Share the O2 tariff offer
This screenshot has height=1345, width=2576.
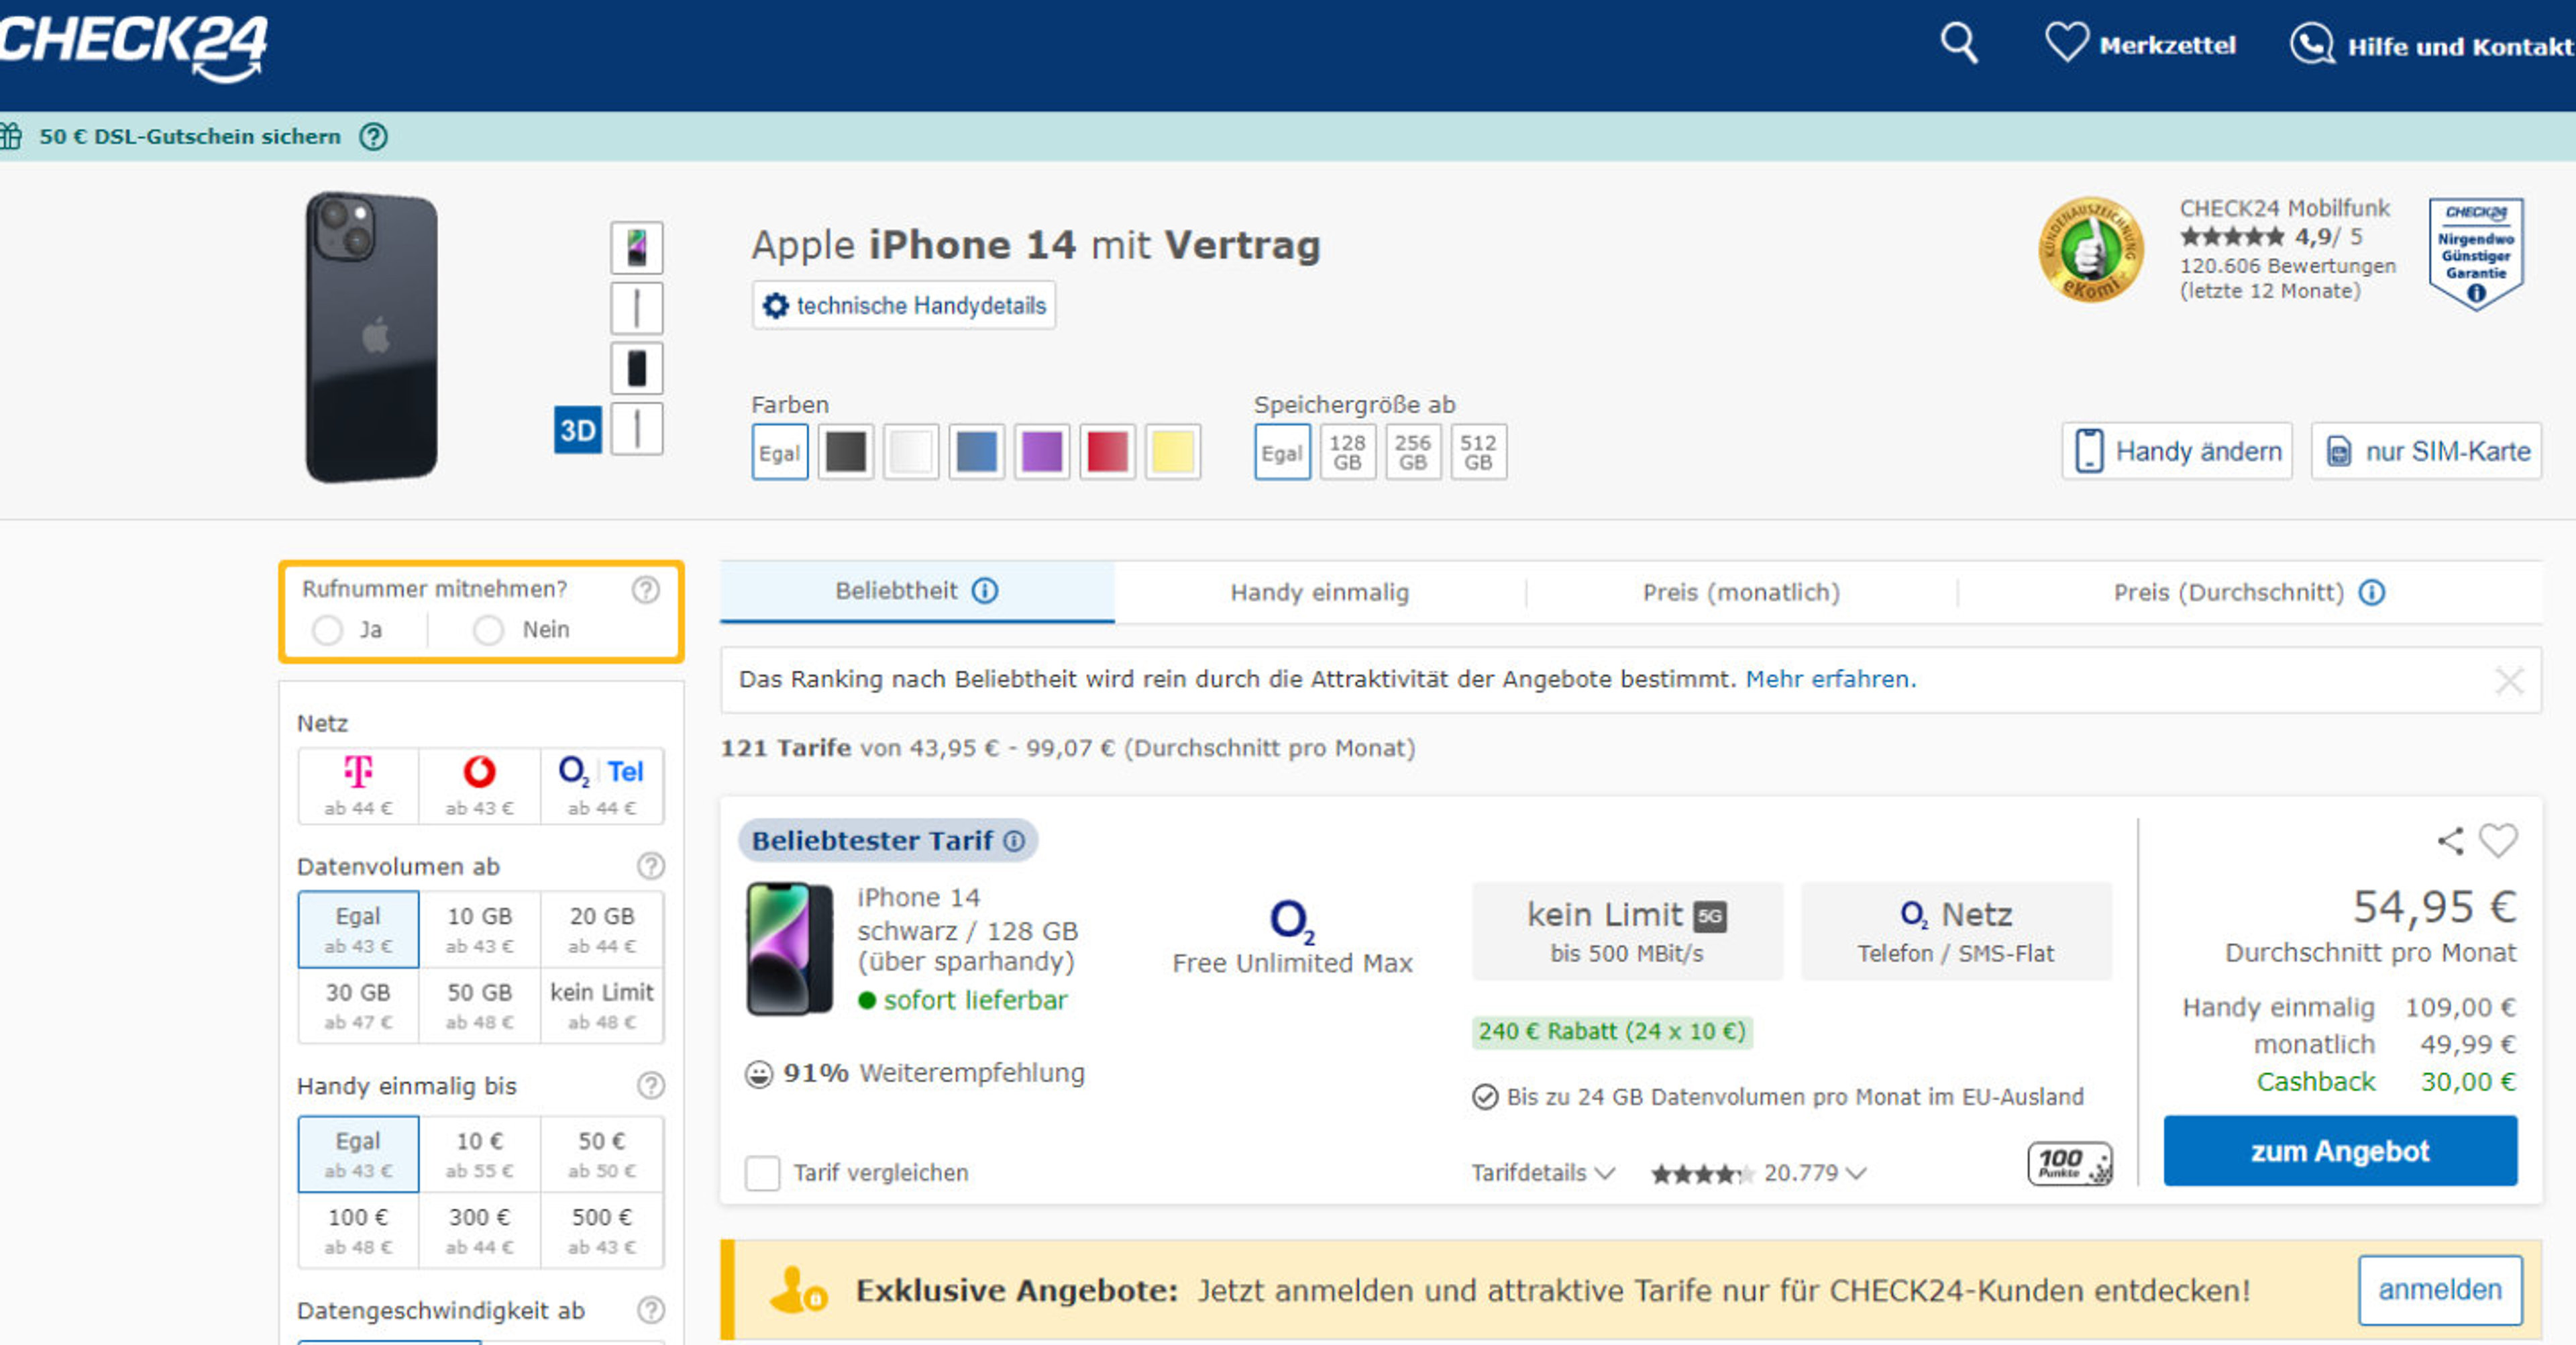pos(2450,842)
